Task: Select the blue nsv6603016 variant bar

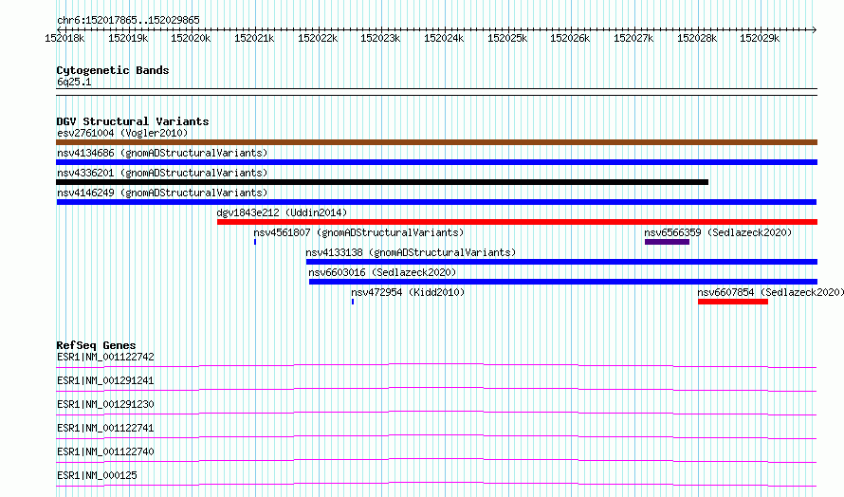Action: tap(563, 282)
